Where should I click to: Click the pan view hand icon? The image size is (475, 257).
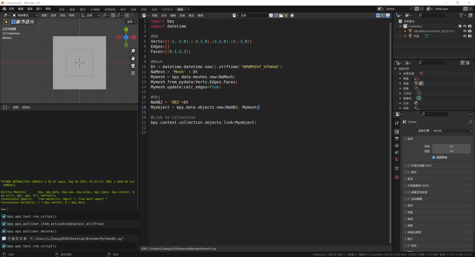coord(133,58)
